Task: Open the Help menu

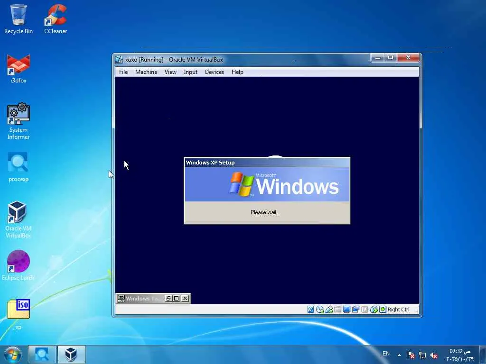Action: (237, 72)
